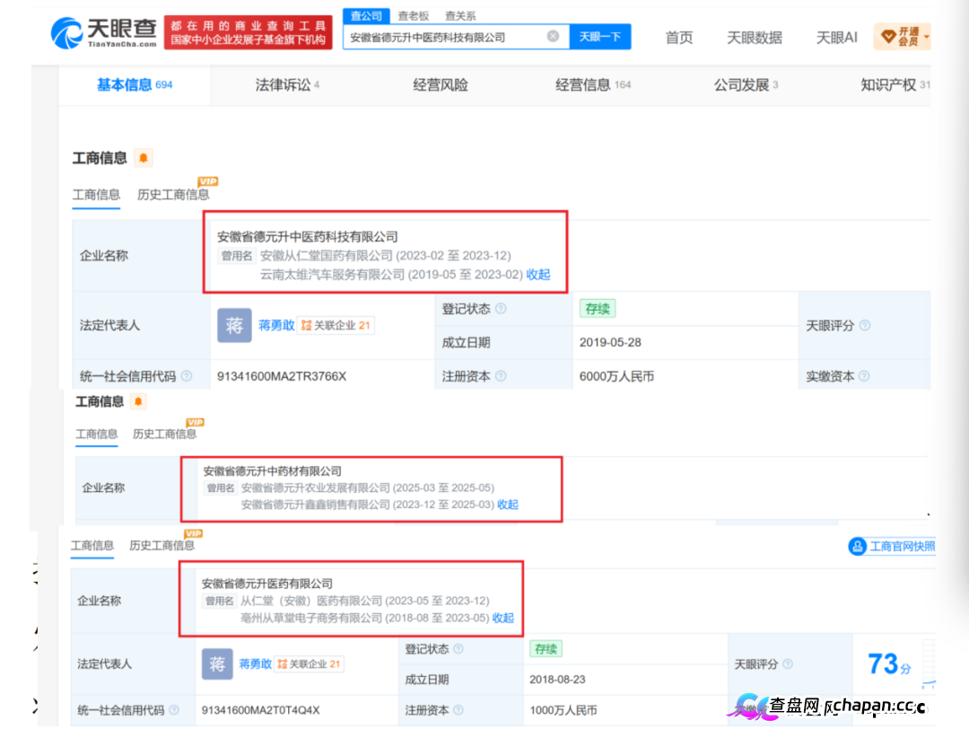
Task: Click help icon next to 天眼评分 in bottom table
Action: 788,664
